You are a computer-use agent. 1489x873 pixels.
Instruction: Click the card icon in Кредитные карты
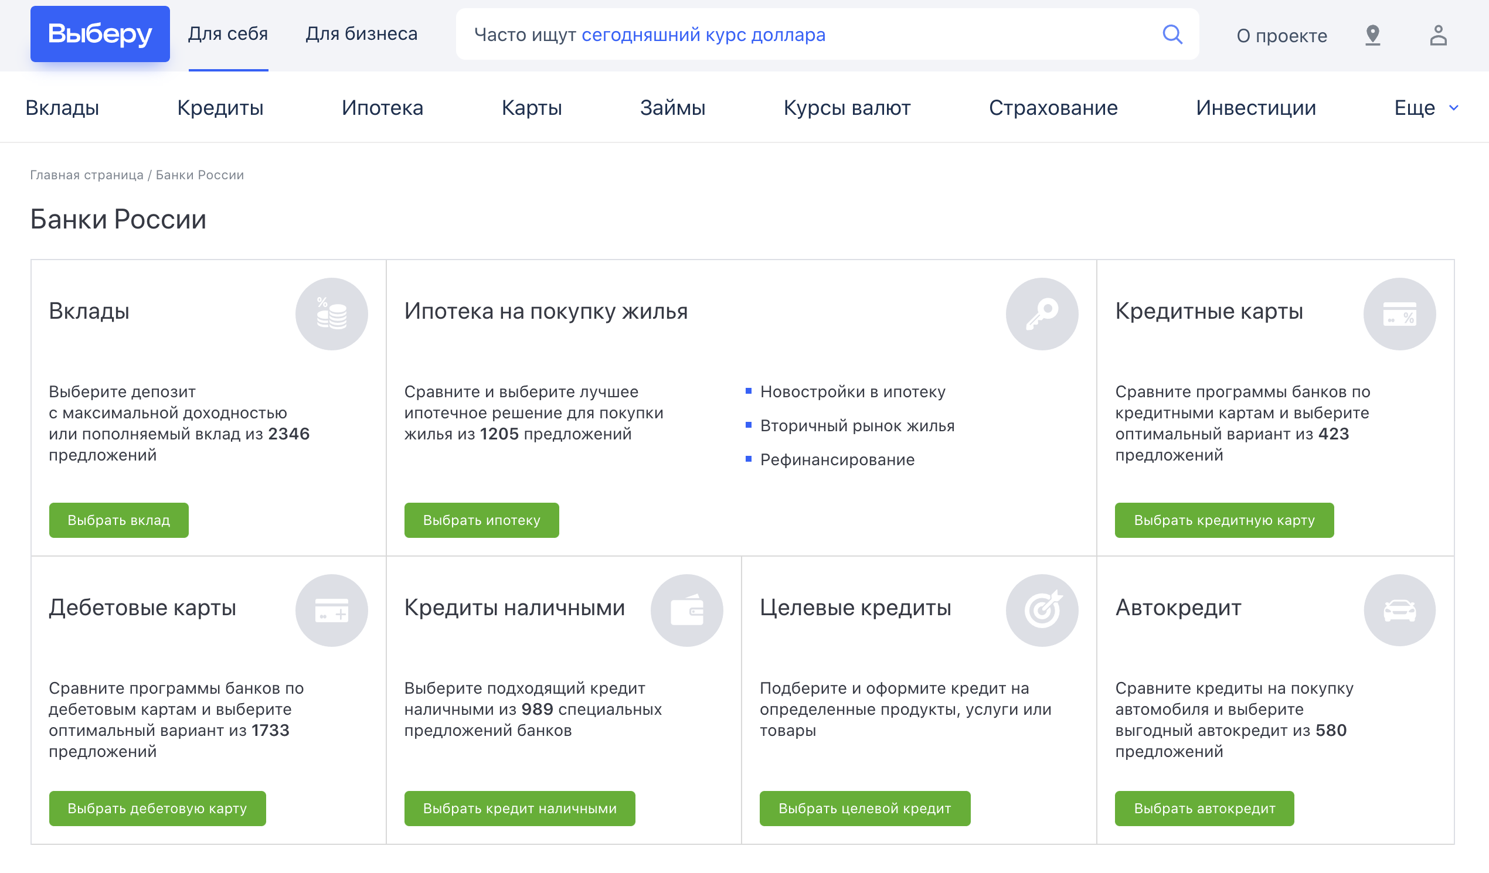point(1399,313)
